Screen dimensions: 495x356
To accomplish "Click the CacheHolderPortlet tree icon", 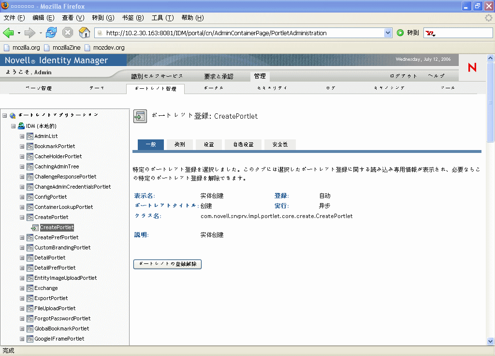I will pos(30,157).
